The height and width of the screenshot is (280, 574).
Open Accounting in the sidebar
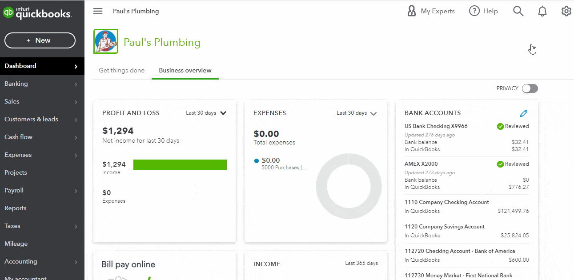(42, 261)
